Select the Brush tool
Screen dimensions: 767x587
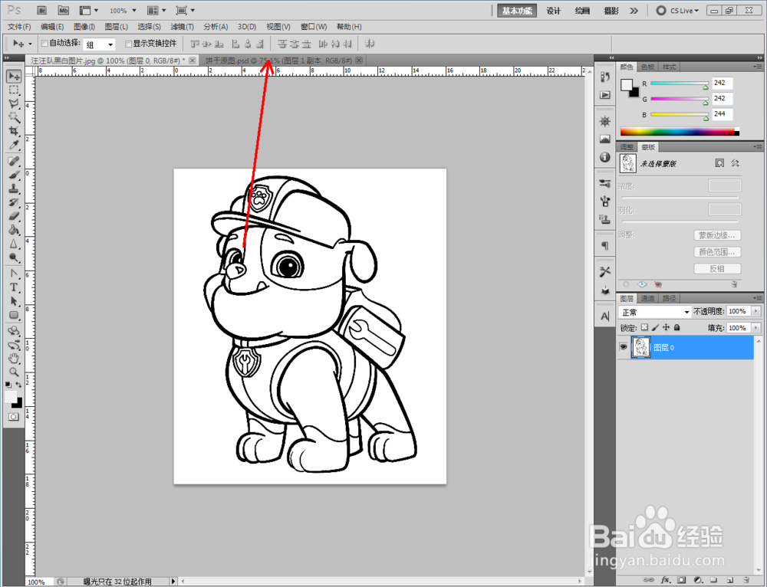(14, 175)
